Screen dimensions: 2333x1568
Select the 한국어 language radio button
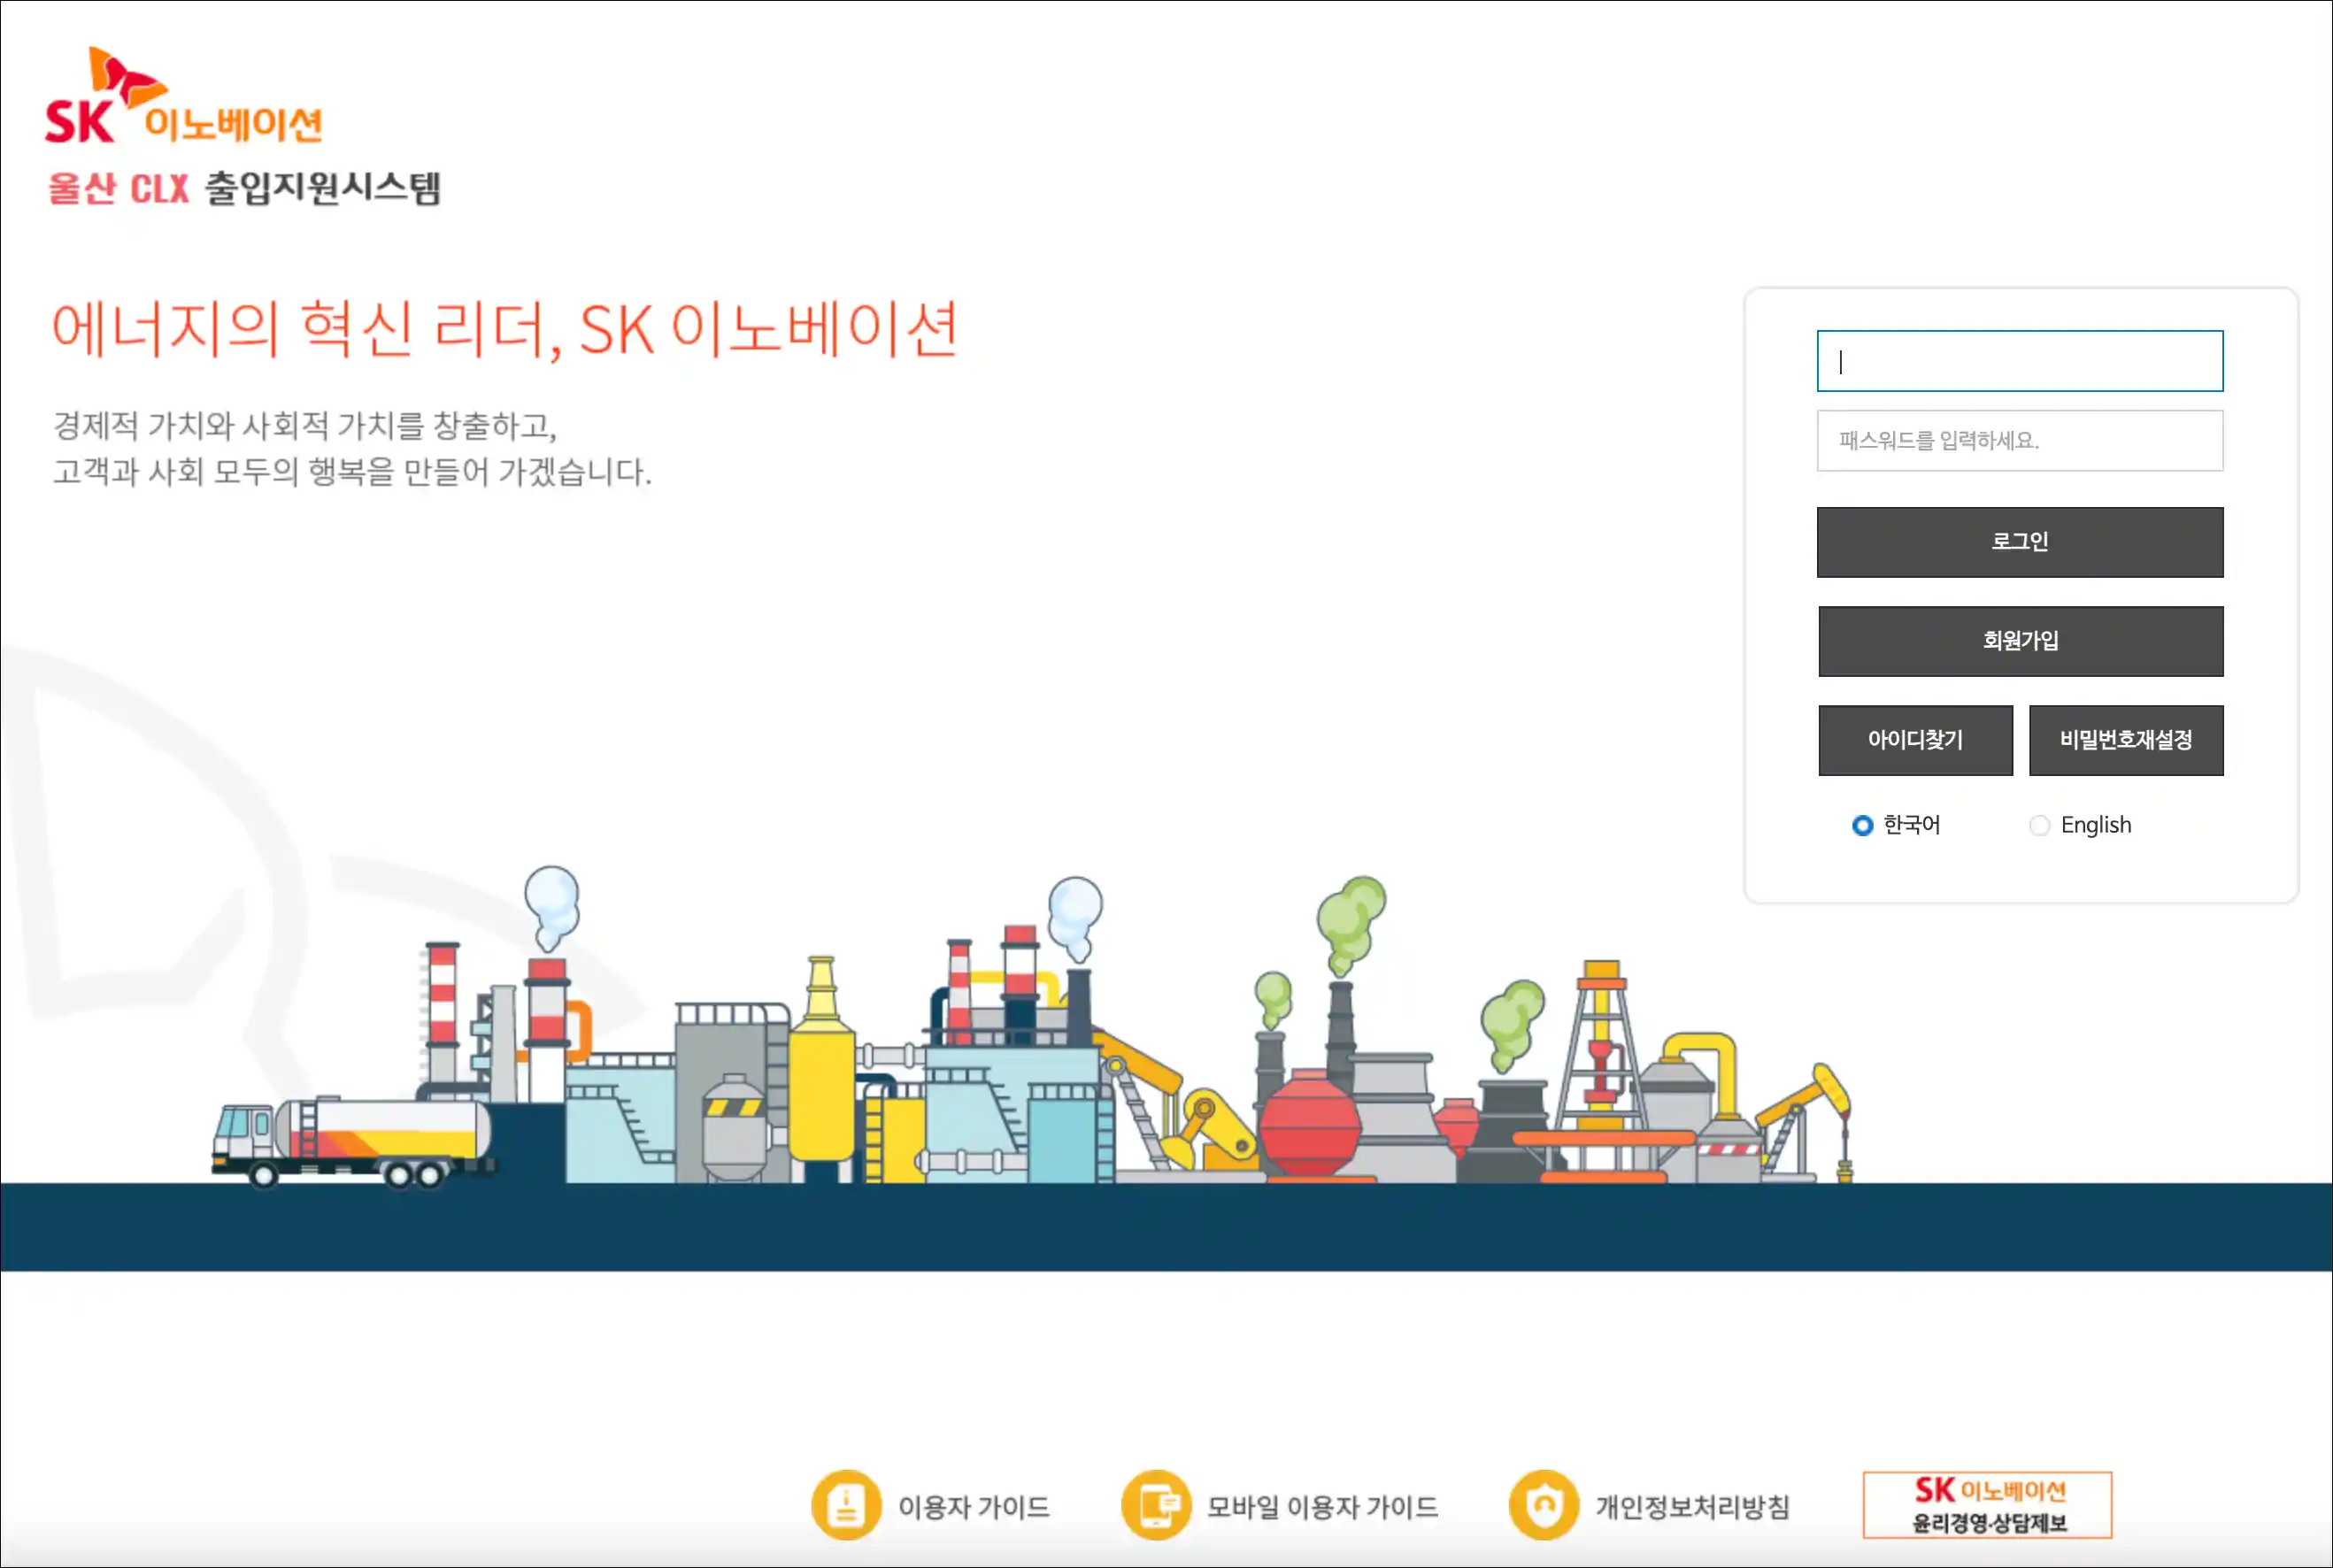[1862, 826]
